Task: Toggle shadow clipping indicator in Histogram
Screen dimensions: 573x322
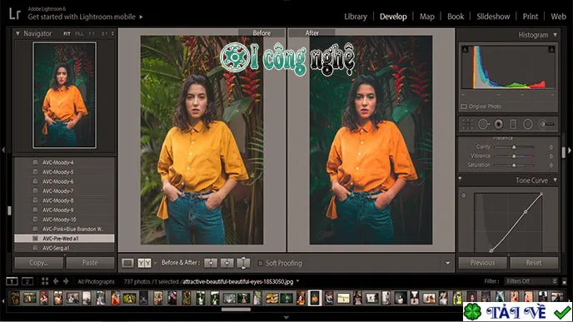Action: click(x=466, y=49)
